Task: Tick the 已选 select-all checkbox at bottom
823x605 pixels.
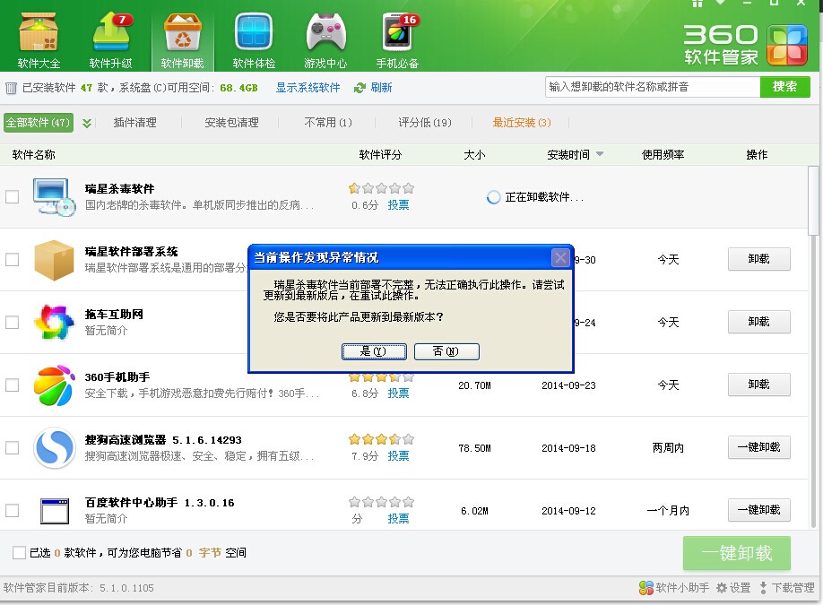Action: click(19, 552)
